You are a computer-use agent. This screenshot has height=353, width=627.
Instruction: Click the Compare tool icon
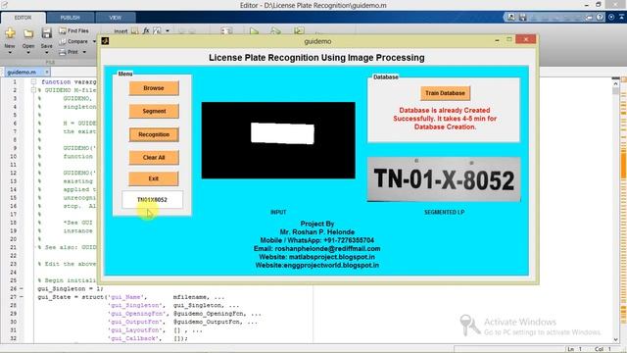tap(63, 41)
